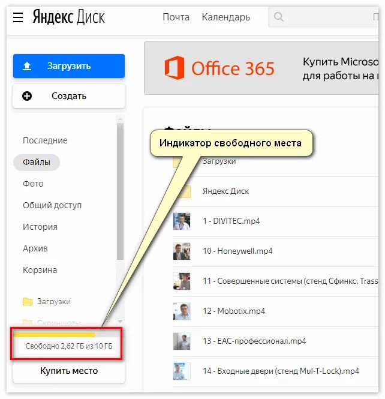The width and height of the screenshot is (385, 399).
Task: Click the storage usage progress bar
Action: coord(67,334)
